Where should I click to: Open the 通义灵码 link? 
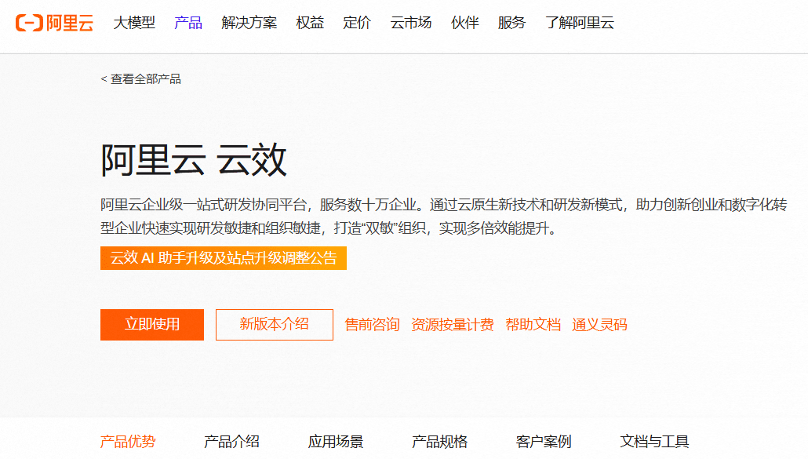pyautogui.click(x=599, y=325)
